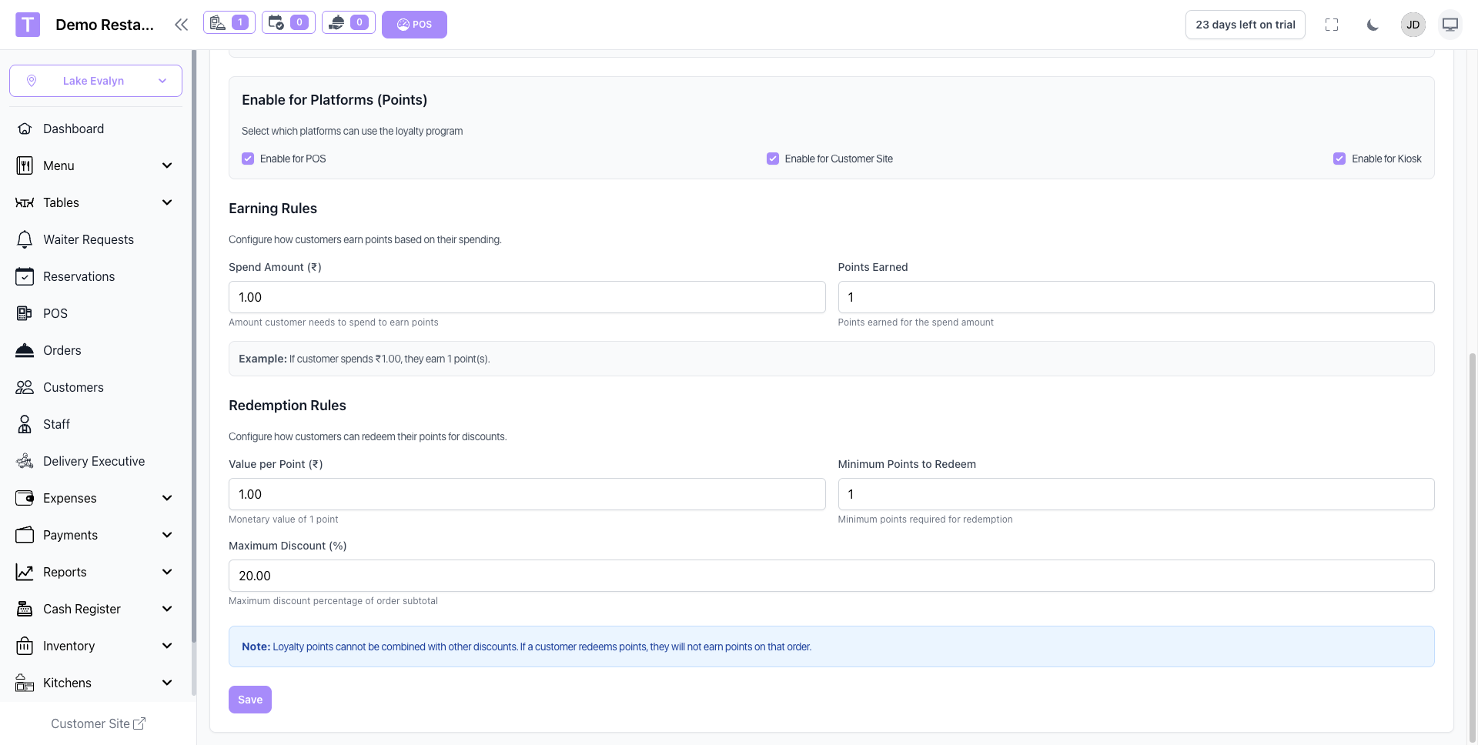This screenshot has width=1478, height=745.
Task: Uncheck Enable for POS checkbox
Action: (x=248, y=159)
